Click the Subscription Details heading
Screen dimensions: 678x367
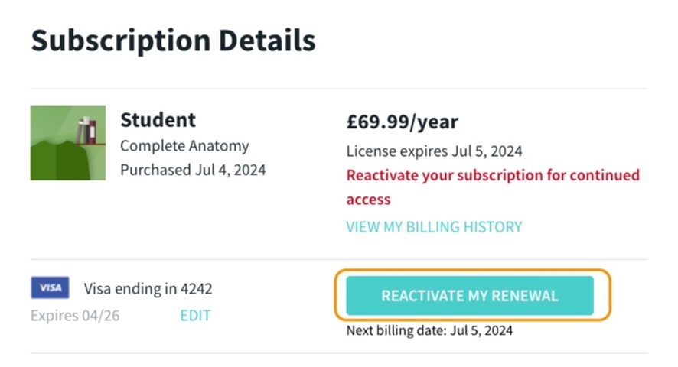[x=173, y=41]
